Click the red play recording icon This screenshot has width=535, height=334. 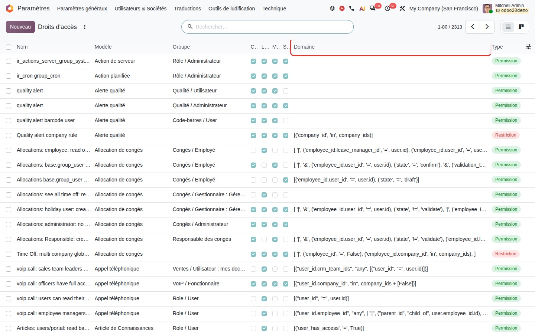pyautogui.click(x=342, y=9)
